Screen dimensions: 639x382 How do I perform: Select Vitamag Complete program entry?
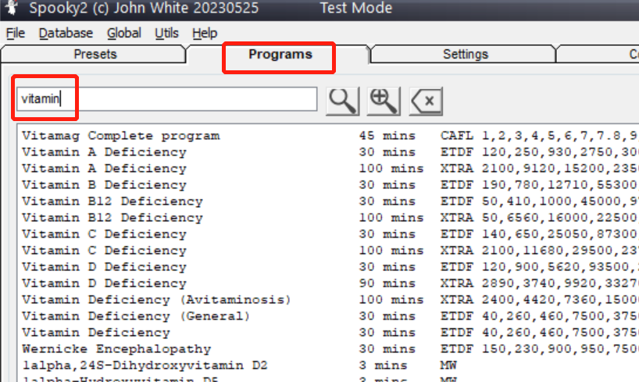coord(120,136)
